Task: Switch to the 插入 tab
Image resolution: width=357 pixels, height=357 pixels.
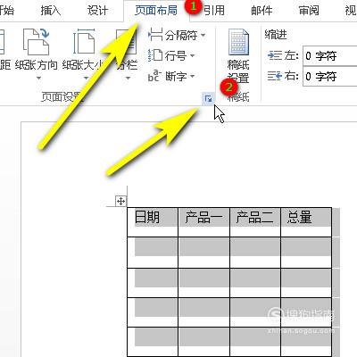Action: pos(50,11)
